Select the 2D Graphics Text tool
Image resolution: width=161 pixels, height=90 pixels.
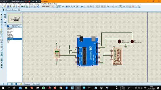coord(2,62)
